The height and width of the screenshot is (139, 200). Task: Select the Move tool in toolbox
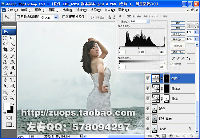click(x=12, y=38)
